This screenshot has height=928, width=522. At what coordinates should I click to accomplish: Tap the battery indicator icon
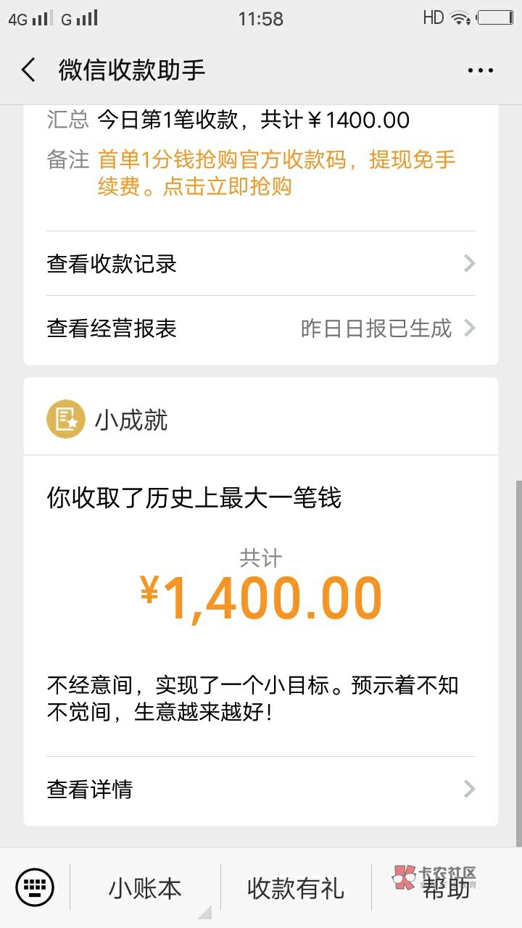point(495,18)
